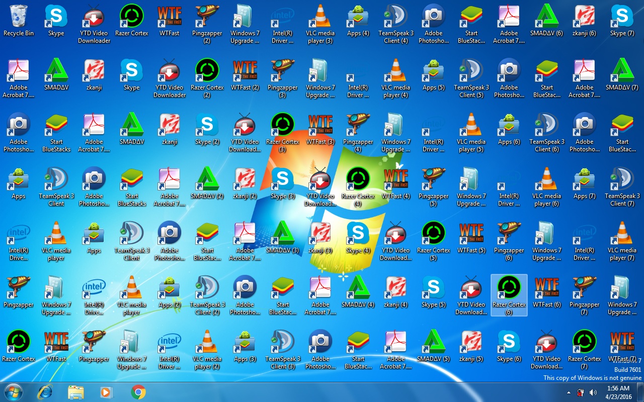Select the Razer Cortex (3) shortcut
This screenshot has width=644, height=402.
pos(283,133)
